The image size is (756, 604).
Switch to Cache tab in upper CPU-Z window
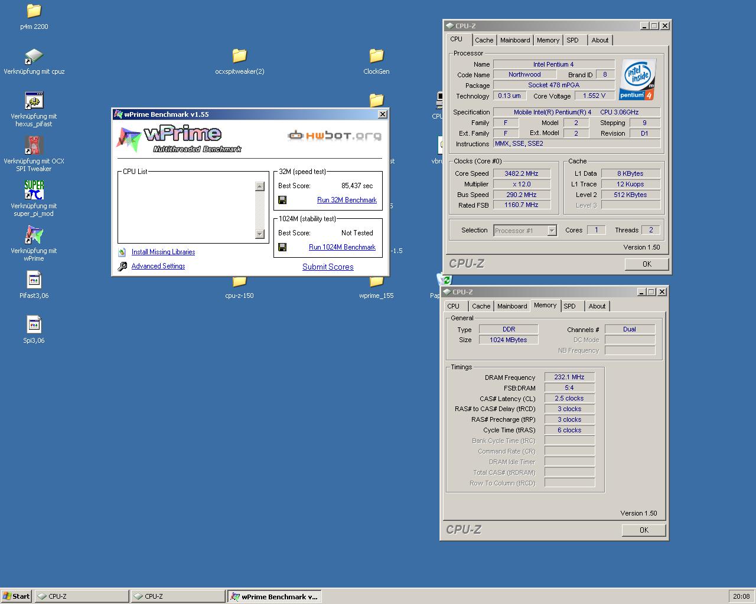pos(484,40)
